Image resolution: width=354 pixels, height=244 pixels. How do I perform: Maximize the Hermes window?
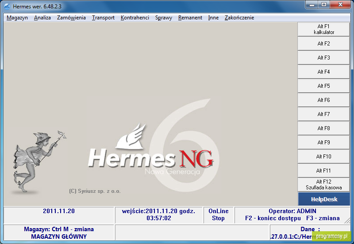[324, 5]
